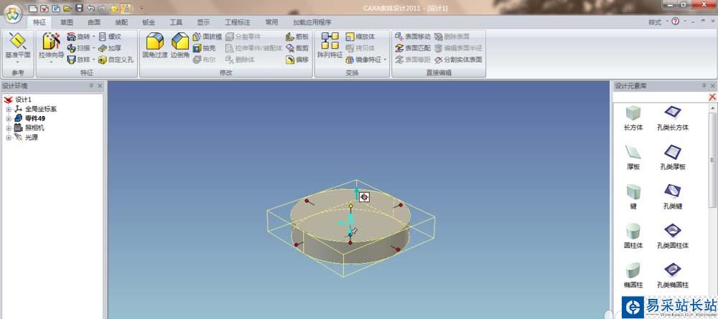Image resolution: width=718 pixels, height=319 pixels.
Task: Expand the 零件49 tree node
Action: (x=8, y=118)
